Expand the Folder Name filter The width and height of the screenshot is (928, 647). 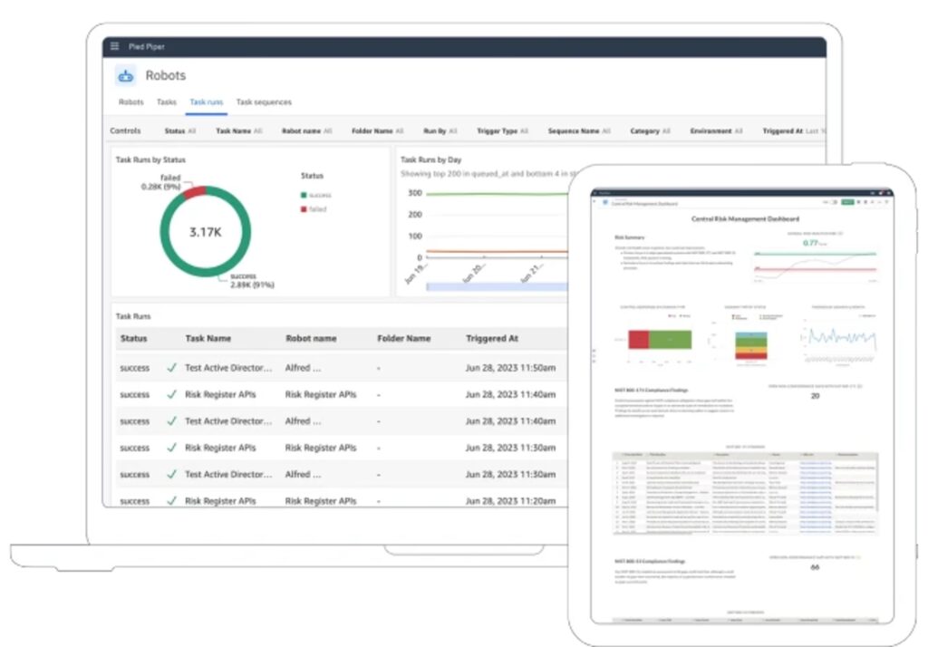(x=376, y=131)
